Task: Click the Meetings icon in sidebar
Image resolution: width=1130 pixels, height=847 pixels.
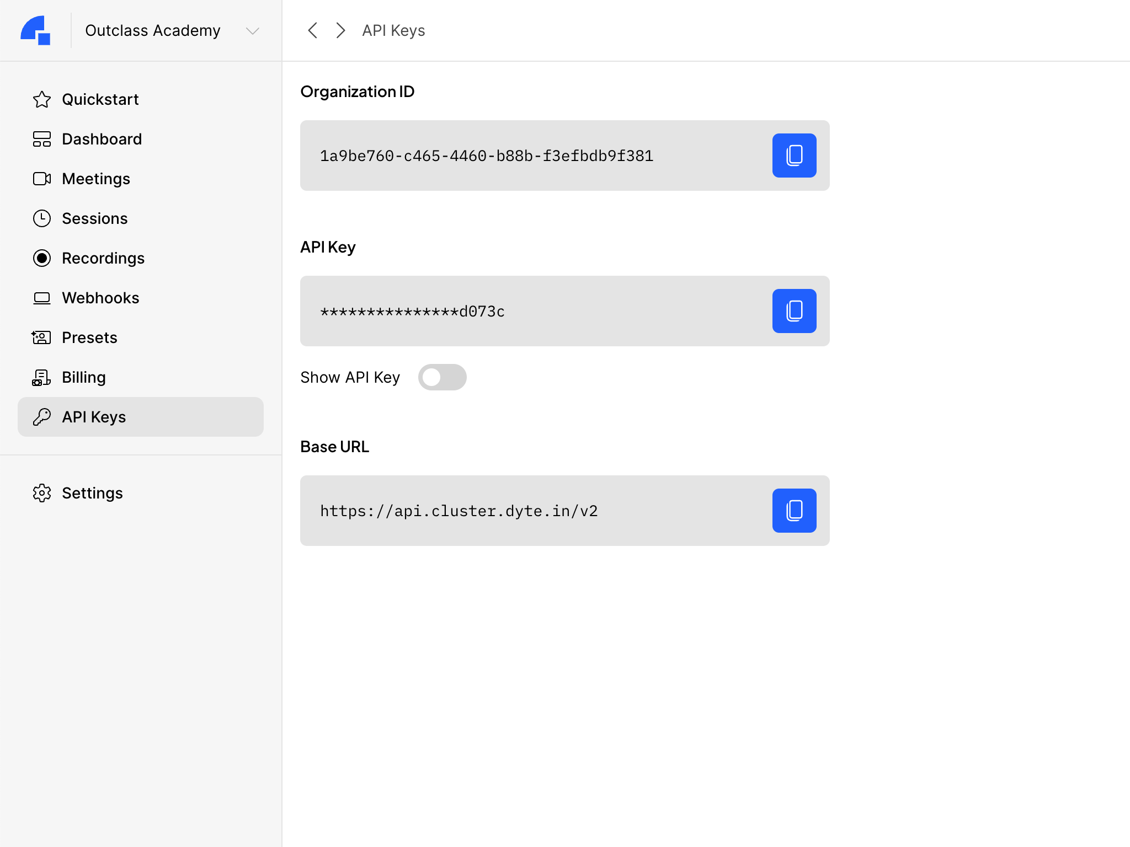Action: tap(41, 178)
